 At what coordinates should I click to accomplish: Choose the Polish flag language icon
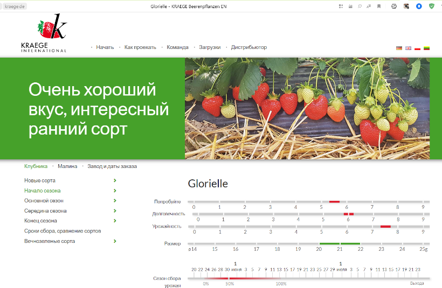[417, 48]
